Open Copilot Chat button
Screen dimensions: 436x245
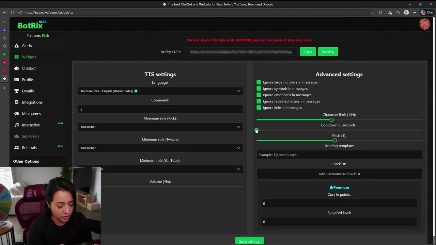click(427, 12)
